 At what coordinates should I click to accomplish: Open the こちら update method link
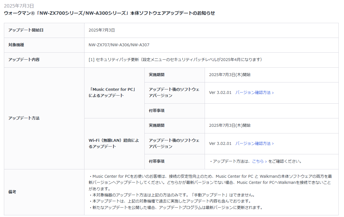coord(259,161)
